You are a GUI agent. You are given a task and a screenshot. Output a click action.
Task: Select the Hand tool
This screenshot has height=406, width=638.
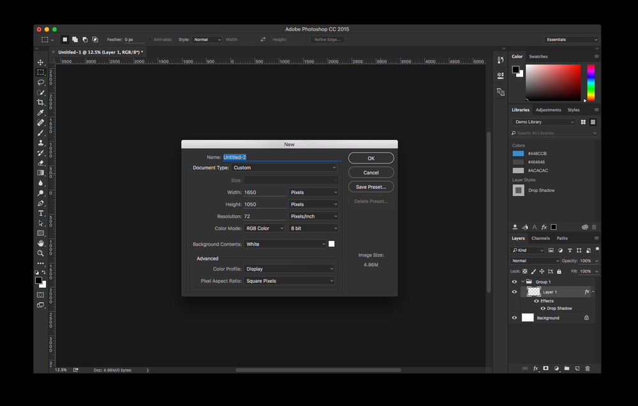pyautogui.click(x=41, y=243)
